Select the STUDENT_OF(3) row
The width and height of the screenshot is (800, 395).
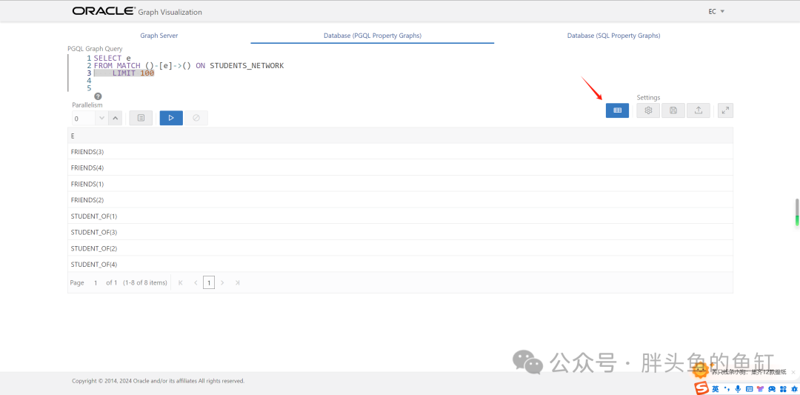400,232
